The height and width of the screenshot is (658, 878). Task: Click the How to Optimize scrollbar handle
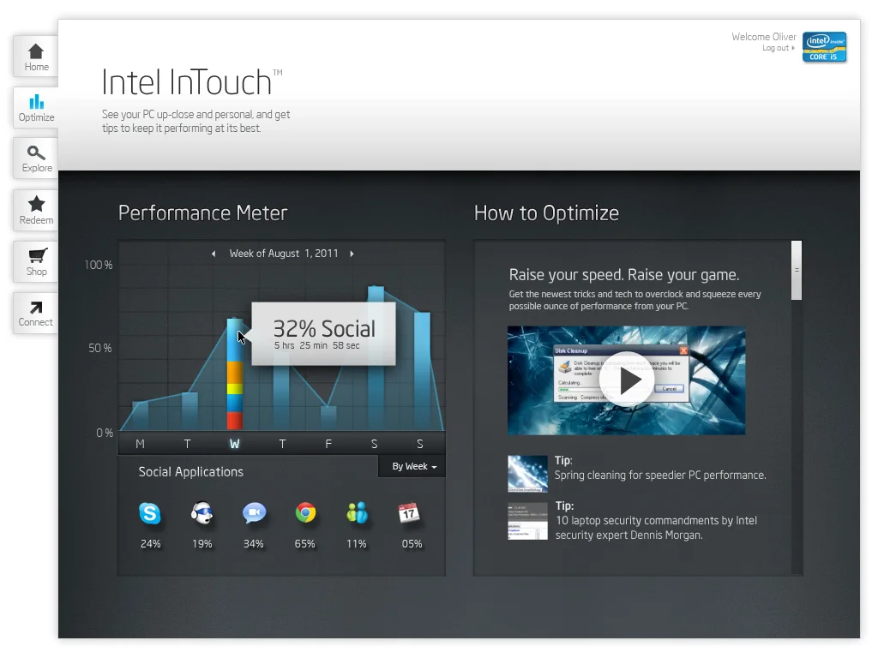797,270
